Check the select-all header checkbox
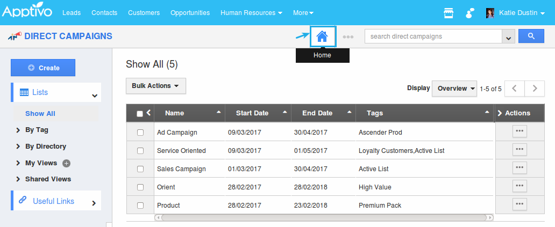555x227 pixels. pos(140,113)
